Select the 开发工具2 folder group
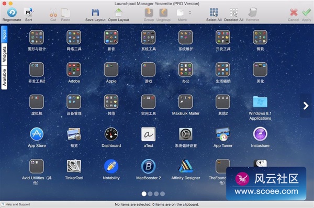 click(37, 70)
